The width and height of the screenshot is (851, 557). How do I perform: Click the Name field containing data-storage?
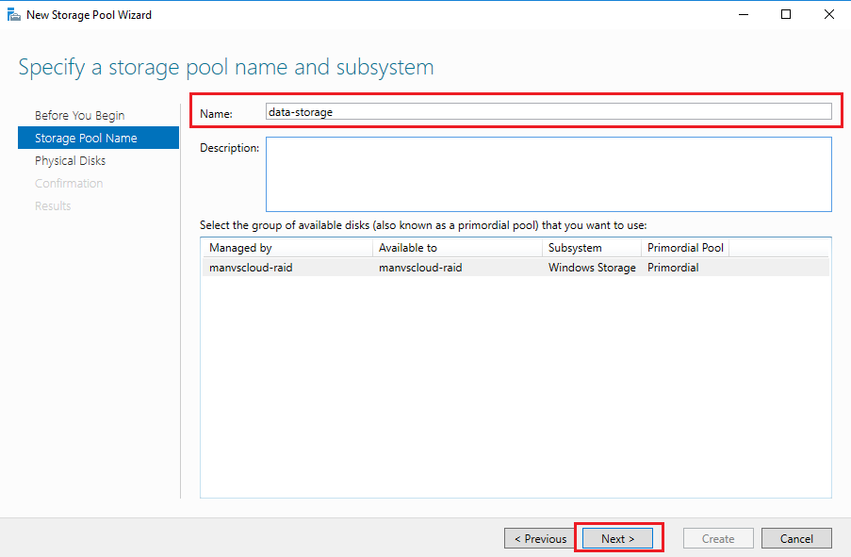coord(548,112)
